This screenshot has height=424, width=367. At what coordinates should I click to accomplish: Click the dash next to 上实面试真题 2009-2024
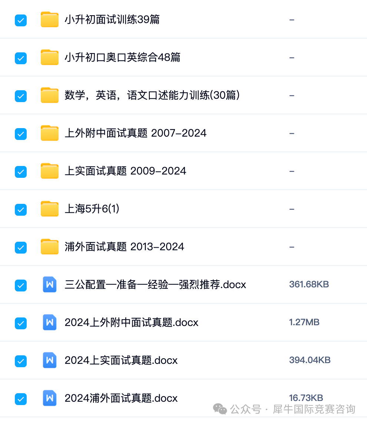click(x=292, y=171)
